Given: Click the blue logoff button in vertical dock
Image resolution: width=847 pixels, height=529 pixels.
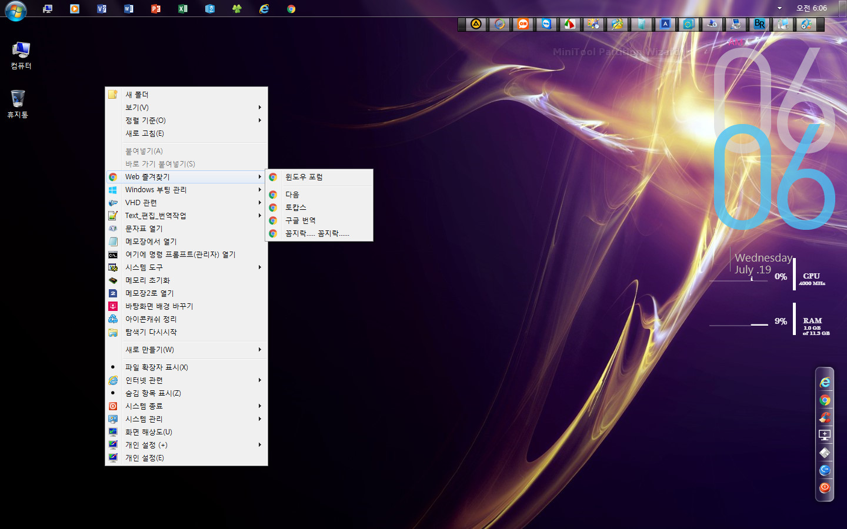Looking at the screenshot, I should click(825, 470).
